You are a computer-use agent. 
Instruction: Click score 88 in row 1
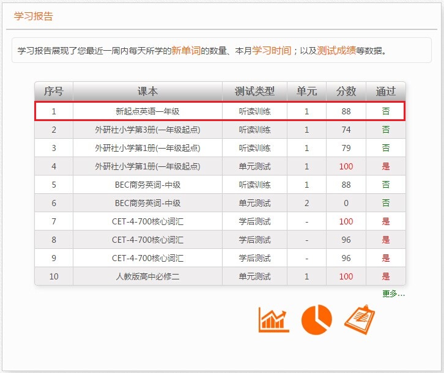click(346, 111)
